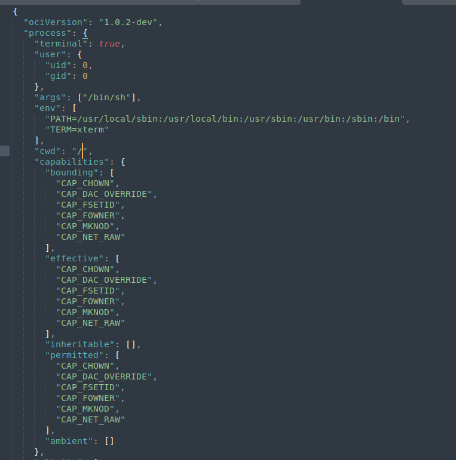Click the gutter marker beside the cwd line
The image size is (456, 460).
point(5,151)
